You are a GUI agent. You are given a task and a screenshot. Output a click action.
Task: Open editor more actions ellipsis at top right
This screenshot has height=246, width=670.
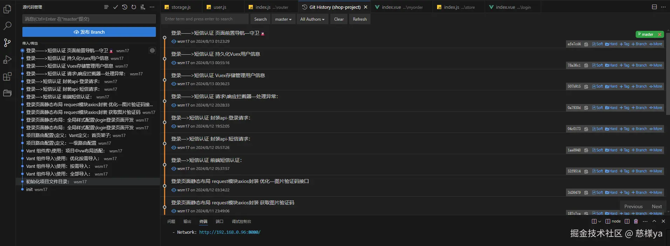click(x=663, y=7)
